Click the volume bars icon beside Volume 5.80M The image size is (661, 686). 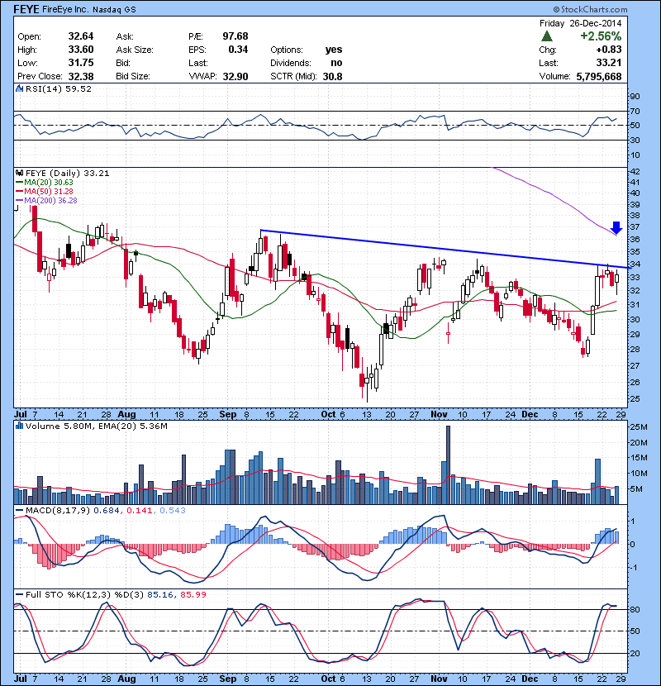pos(19,426)
